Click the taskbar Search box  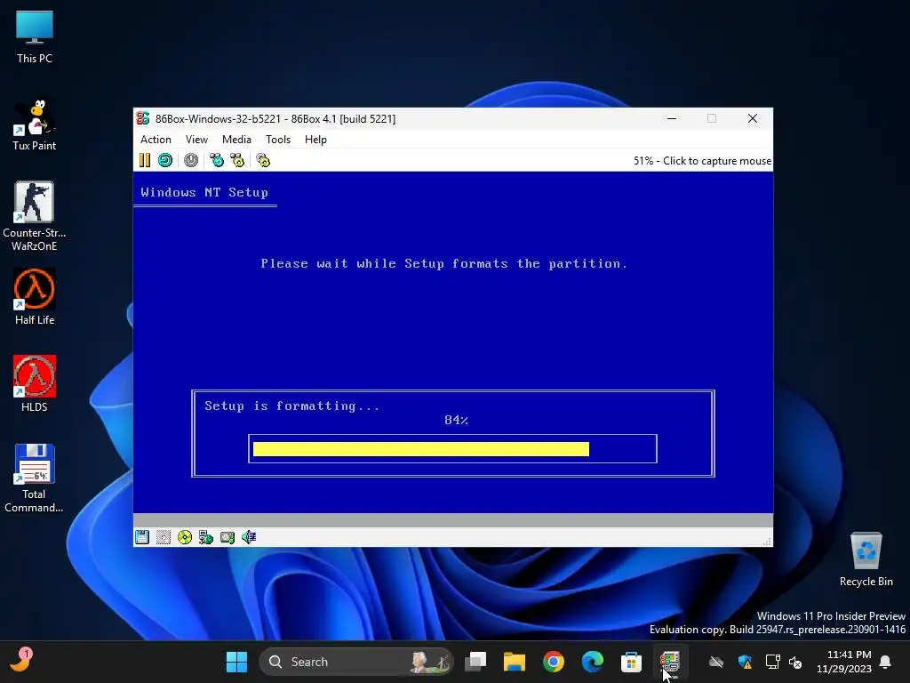click(355, 662)
